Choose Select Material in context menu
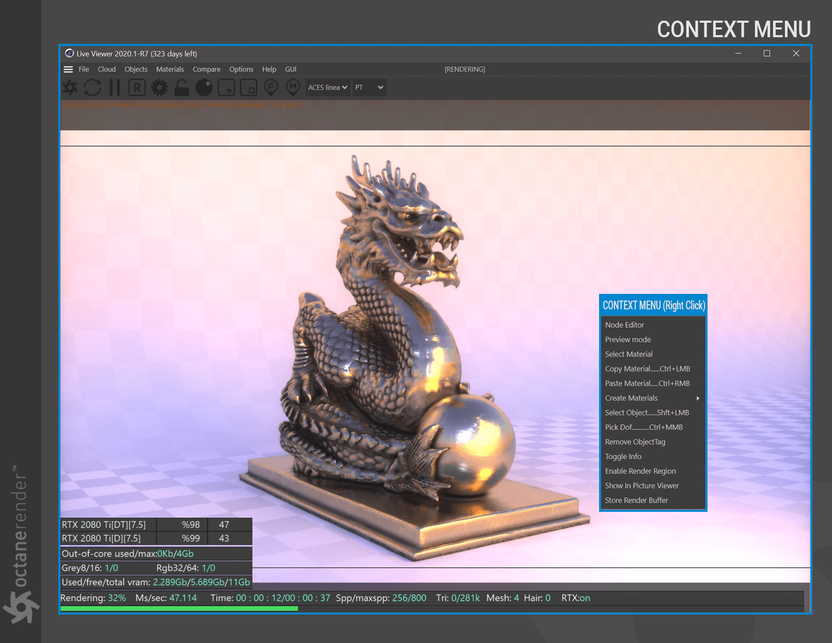Image resolution: width=832 pixels, height=643 pixels. pos(653,354)
